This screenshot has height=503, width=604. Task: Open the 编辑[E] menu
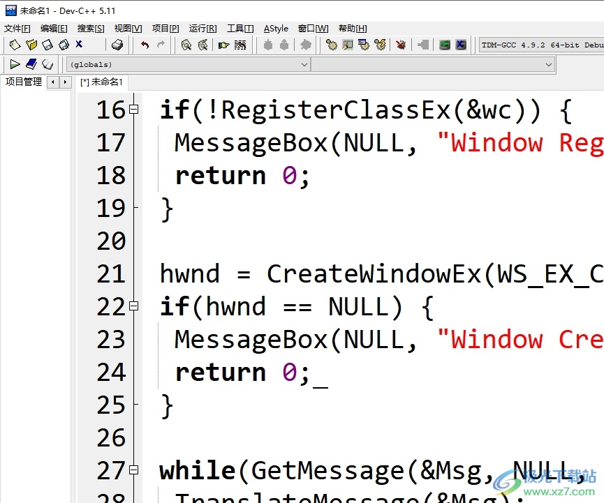[54, 29]
